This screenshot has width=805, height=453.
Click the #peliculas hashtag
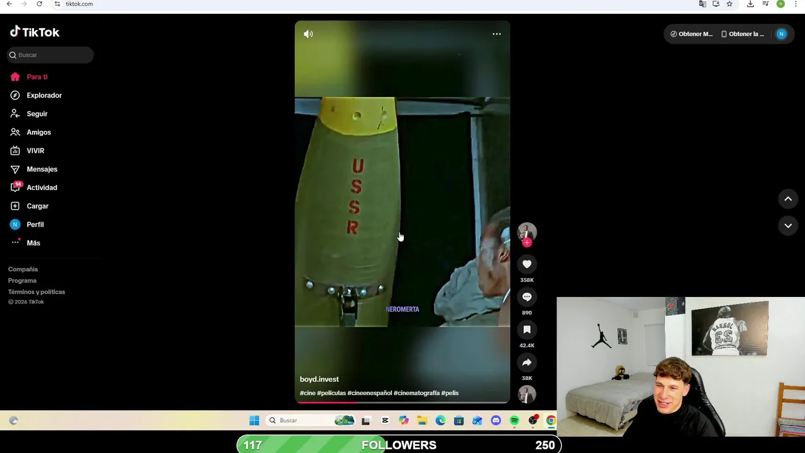[331, 393]
